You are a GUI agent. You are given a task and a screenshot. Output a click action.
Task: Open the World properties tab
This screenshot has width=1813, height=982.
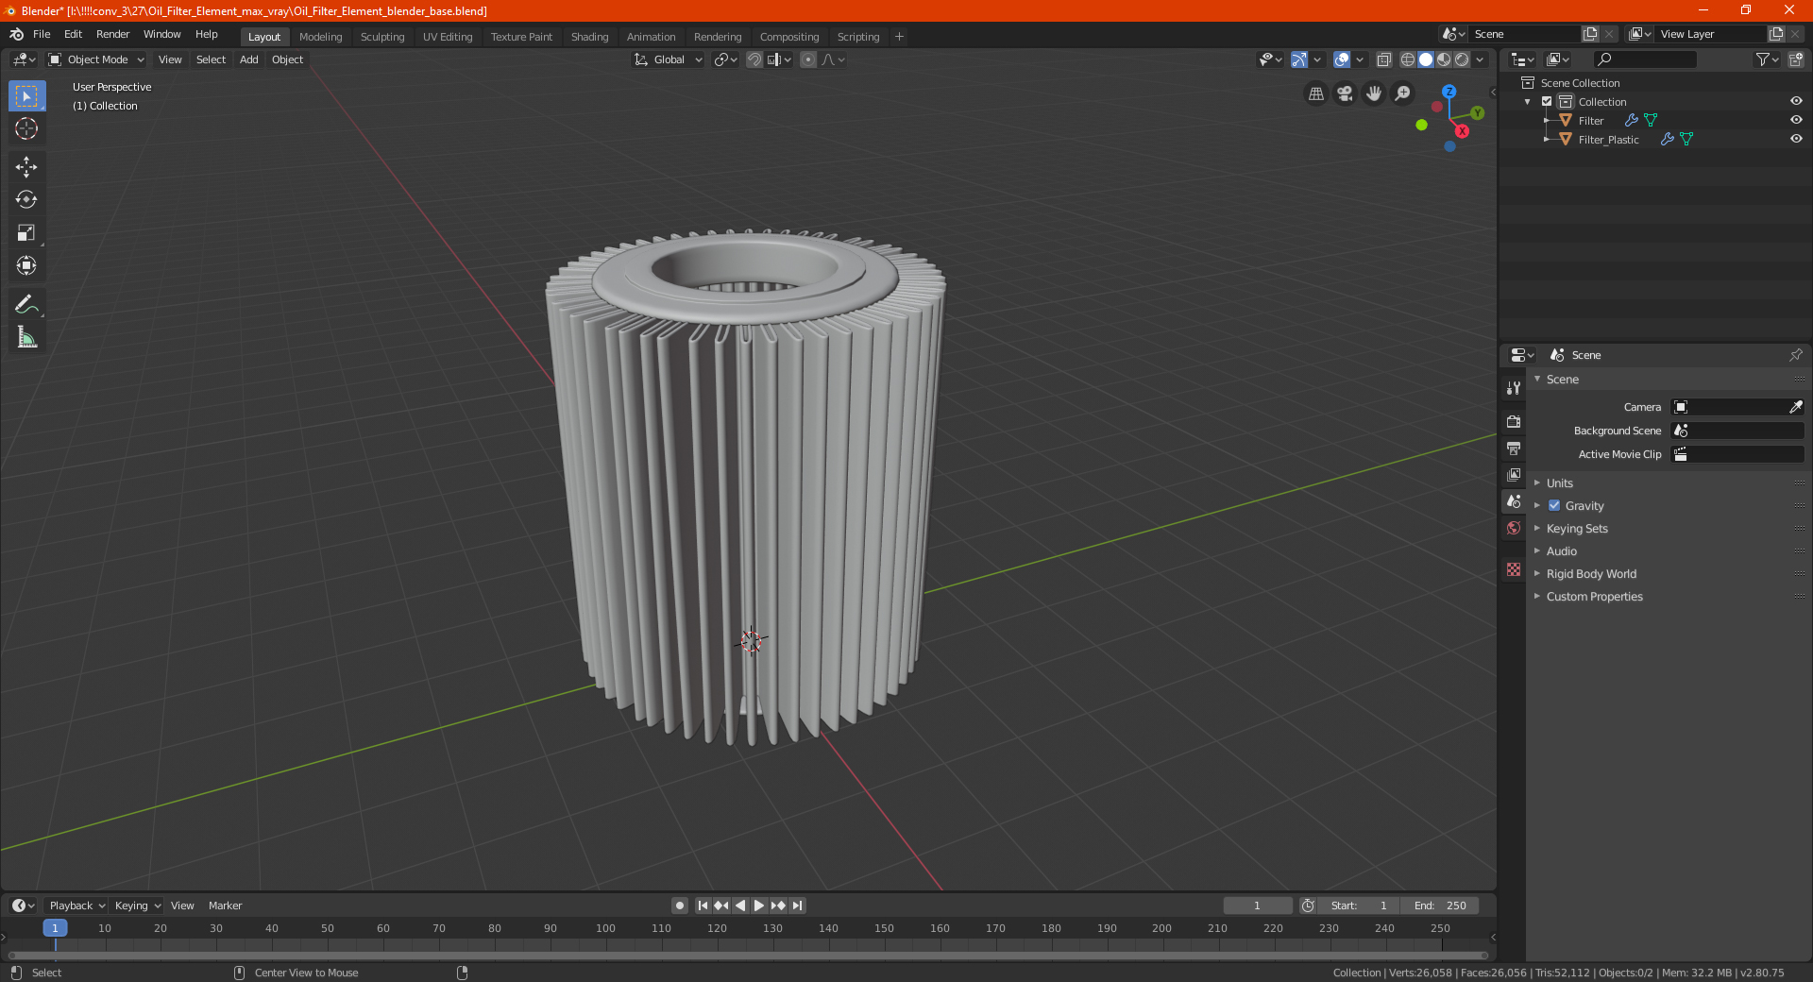coord(1514,528)
